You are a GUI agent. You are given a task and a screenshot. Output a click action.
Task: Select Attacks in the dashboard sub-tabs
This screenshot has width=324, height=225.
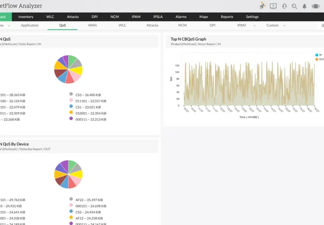[x=153, y=25]
